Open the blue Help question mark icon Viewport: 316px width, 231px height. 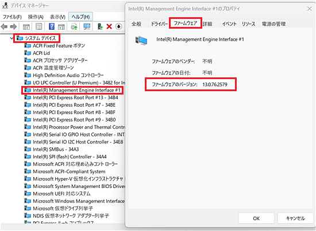52,26
